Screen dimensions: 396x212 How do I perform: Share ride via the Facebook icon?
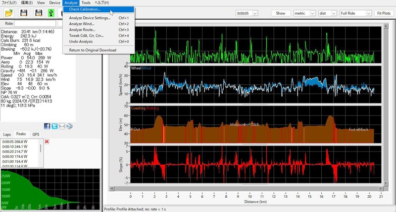47,126
